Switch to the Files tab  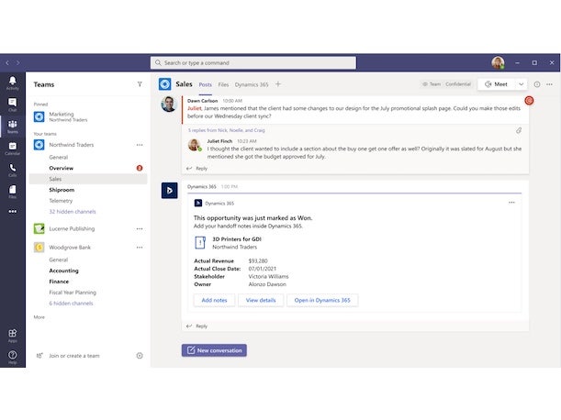(223, 84)
